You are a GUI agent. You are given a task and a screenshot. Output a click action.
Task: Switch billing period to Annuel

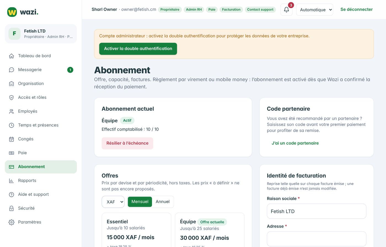coord(163,202)
